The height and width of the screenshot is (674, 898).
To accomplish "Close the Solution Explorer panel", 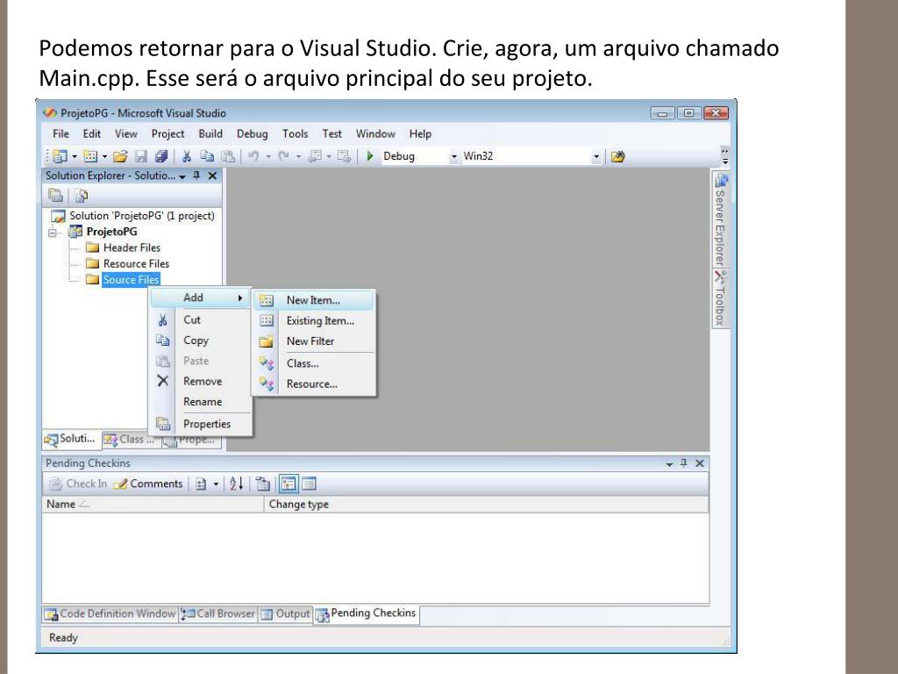I will coord(212,176).
